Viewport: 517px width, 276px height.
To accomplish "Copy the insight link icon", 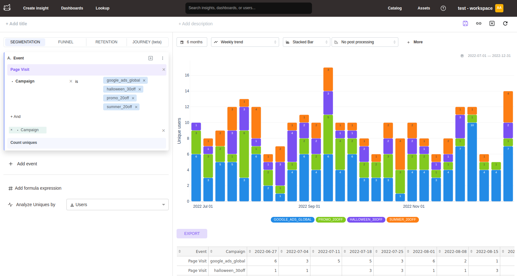I will [478, 23].
